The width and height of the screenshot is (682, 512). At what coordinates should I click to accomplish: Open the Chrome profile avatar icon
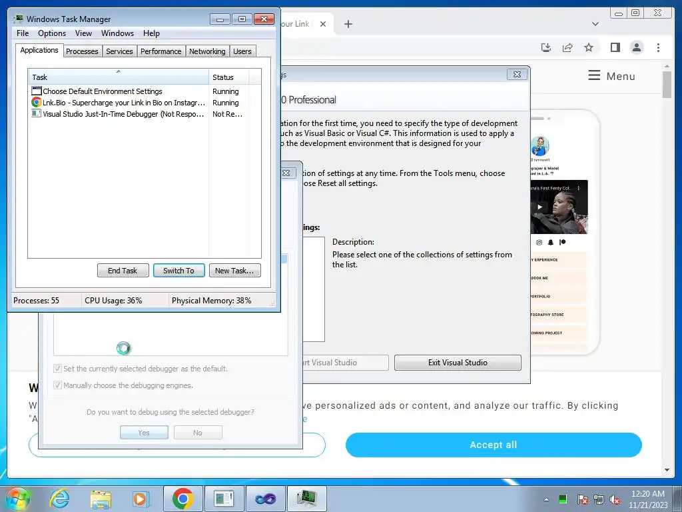pos(636,47)
